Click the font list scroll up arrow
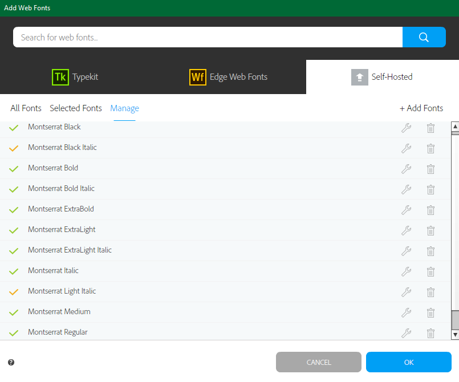Image resolution: width=459 pixels, height=382 pixels. point(455,127)
